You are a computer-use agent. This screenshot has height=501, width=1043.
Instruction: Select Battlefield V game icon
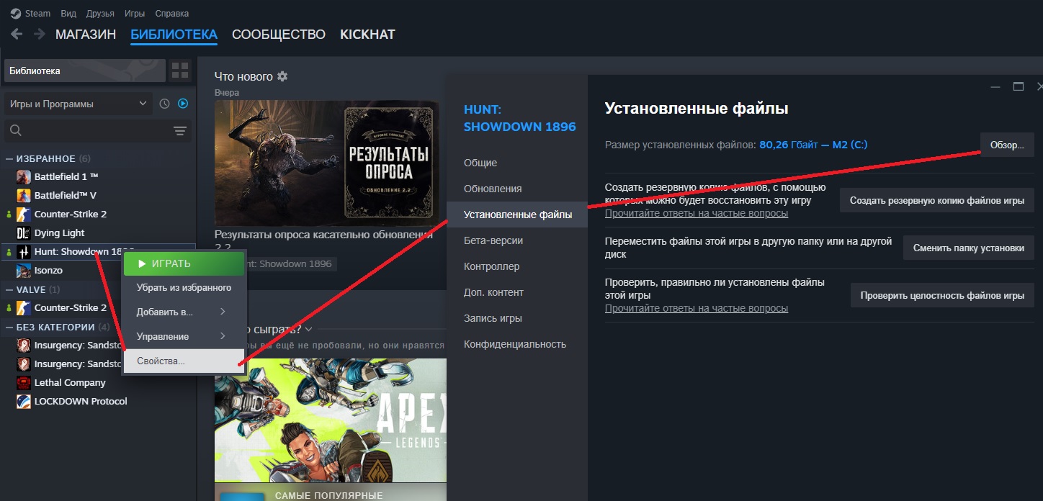tap(23, 195)
